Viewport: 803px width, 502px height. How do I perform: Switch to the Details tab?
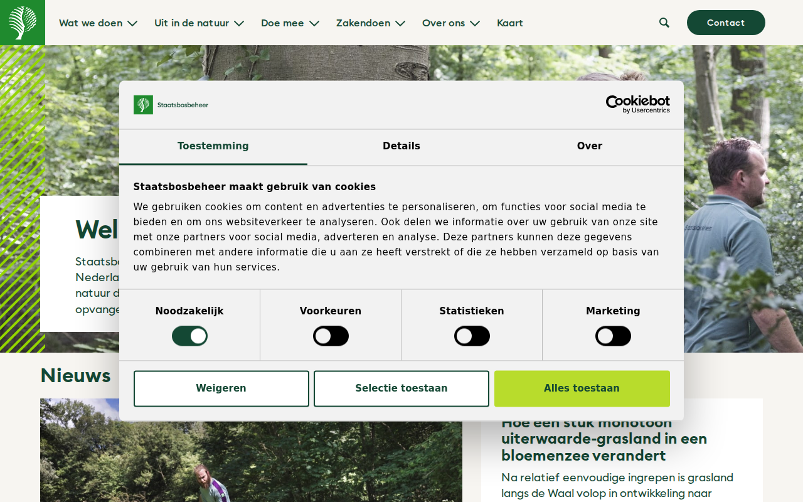(x=401, y=147)
